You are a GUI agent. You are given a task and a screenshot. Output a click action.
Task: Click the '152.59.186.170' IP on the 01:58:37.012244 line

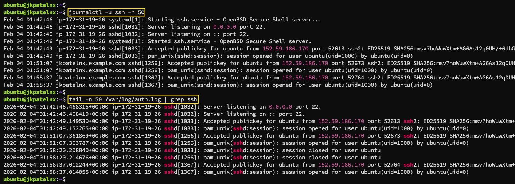(x=341, y=165)
